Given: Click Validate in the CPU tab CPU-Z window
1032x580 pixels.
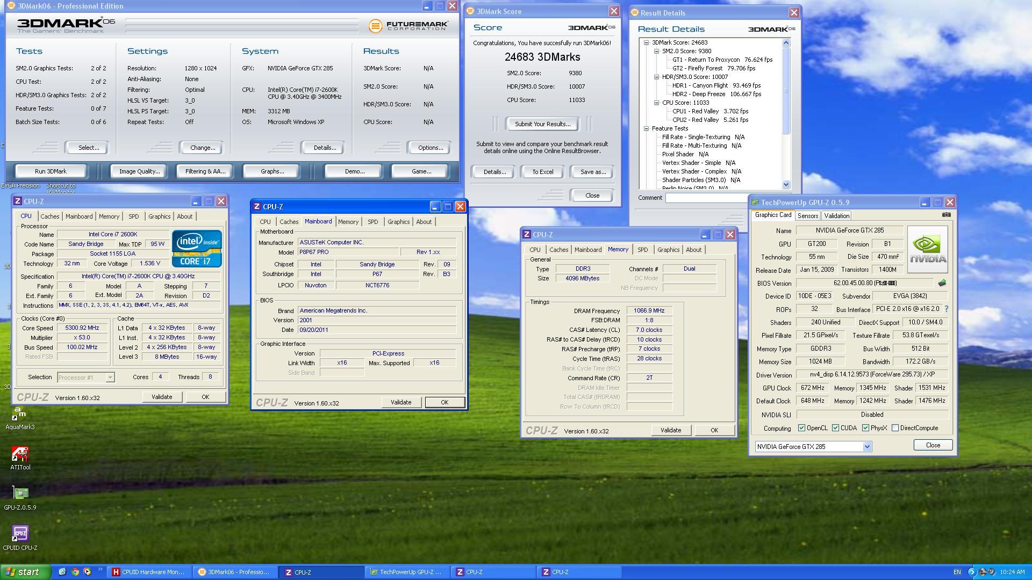Looking at the screenshot, I should click(162, 397).
